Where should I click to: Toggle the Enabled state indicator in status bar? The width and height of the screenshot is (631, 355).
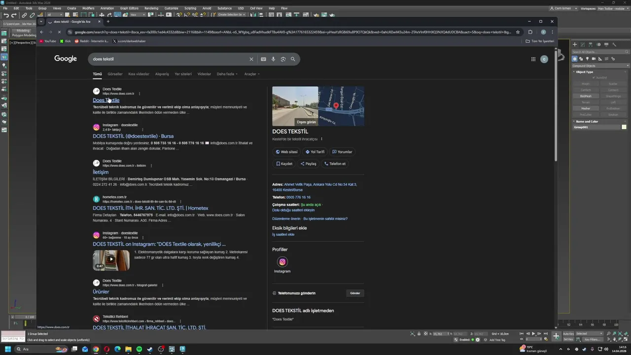coord(472,340)
